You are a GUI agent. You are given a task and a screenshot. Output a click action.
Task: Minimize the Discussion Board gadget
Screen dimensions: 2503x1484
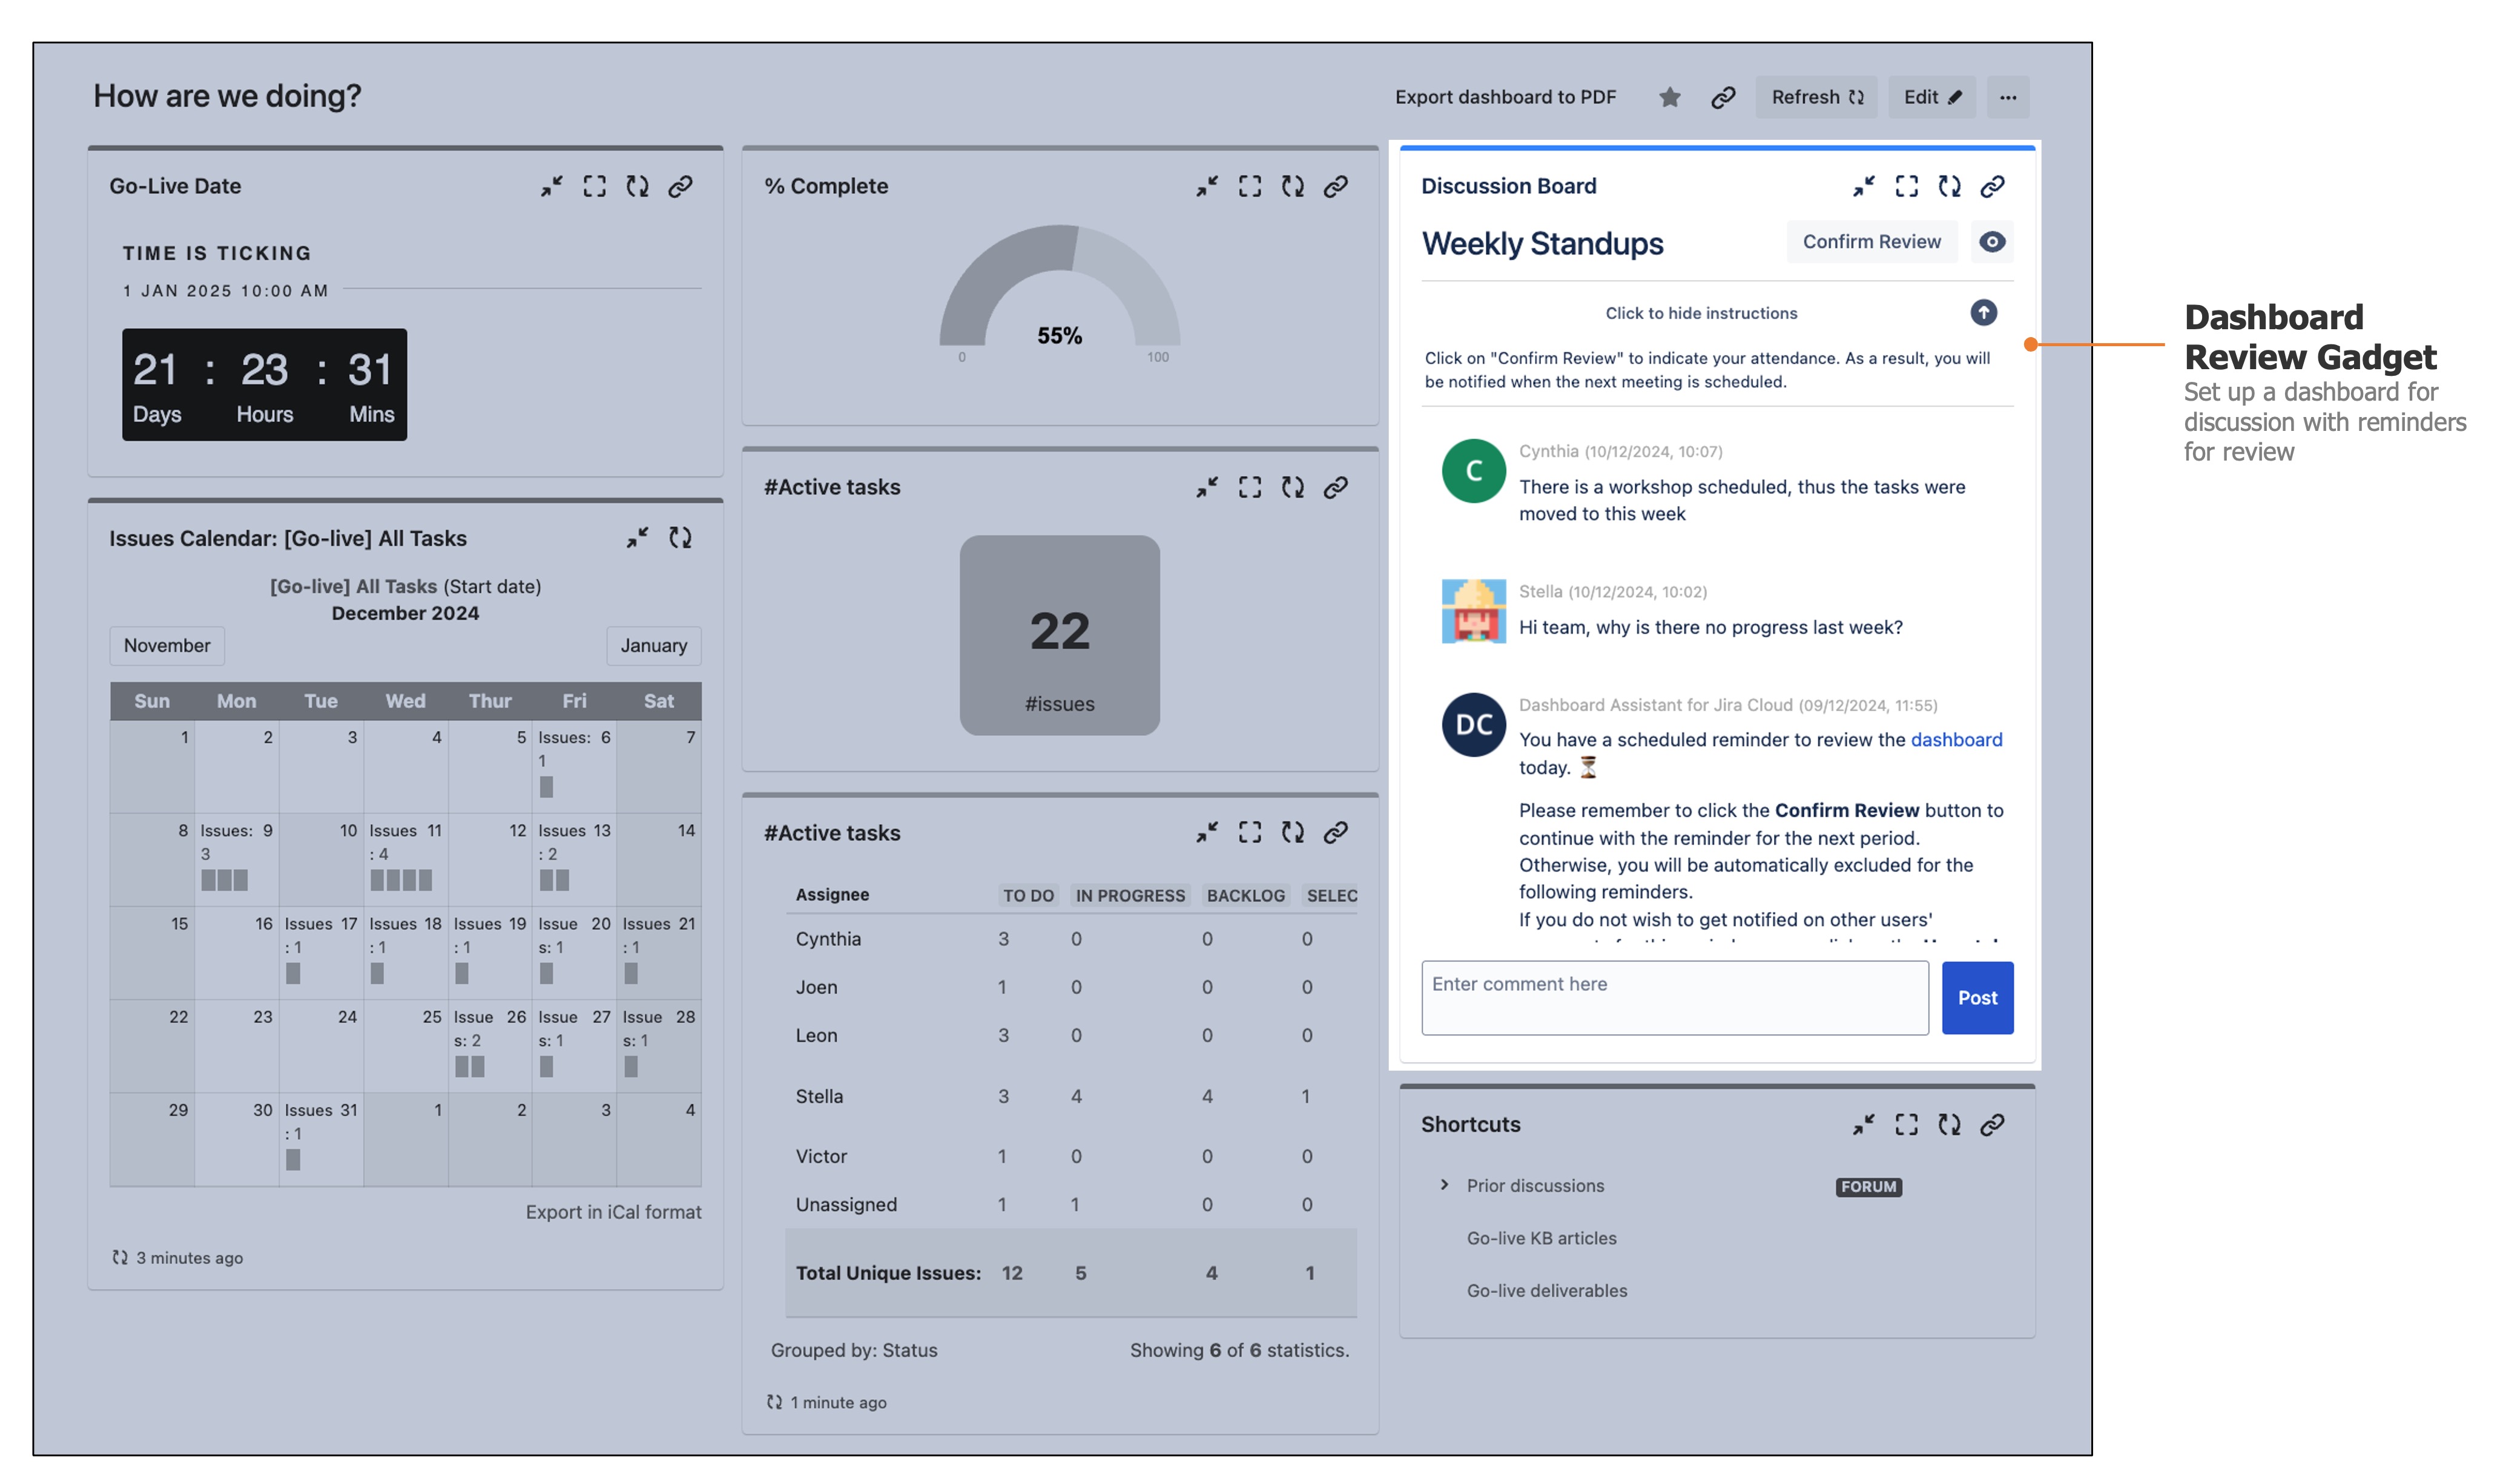click(x=1863, y=186)
